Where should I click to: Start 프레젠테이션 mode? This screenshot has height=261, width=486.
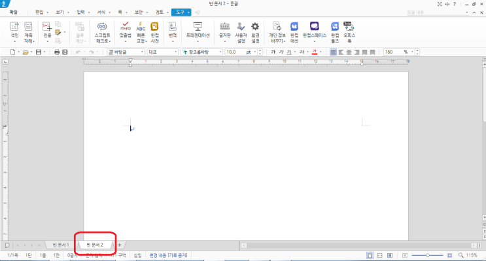198,32
